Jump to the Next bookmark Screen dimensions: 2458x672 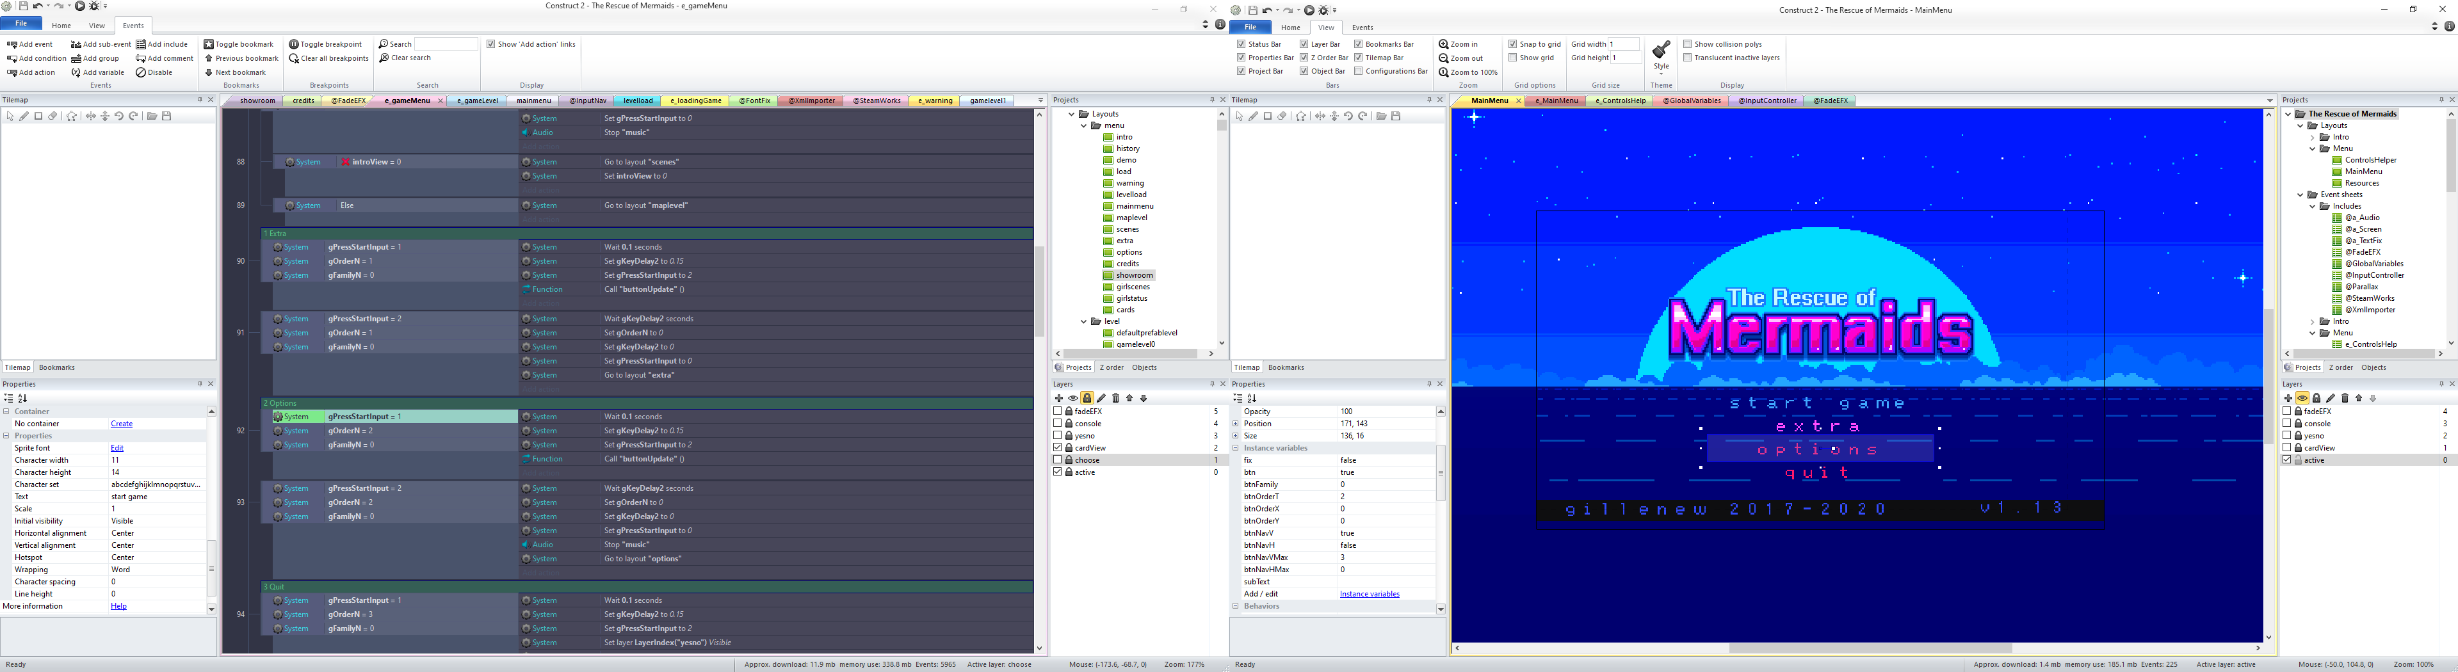tap(235, 72)
